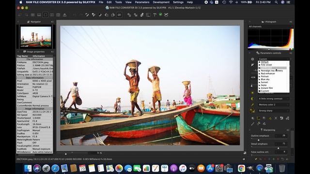The image size is (310, 174).
Task: Click the Outline emphasis slider handle
Action: (x=258, y=140)
